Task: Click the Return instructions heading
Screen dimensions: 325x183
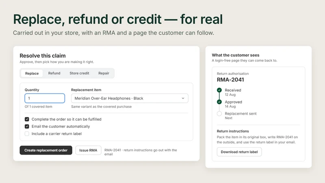Action: coord(233,131)
